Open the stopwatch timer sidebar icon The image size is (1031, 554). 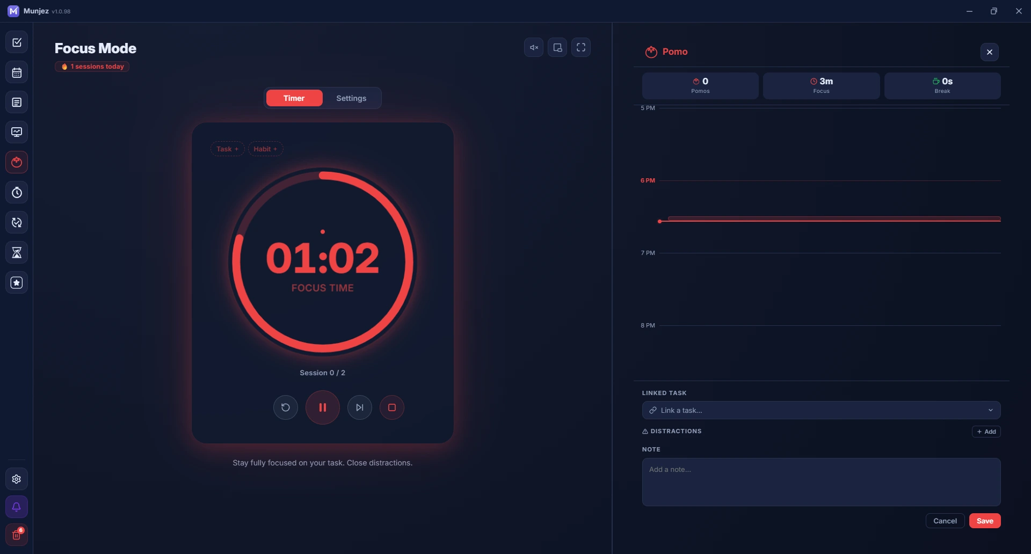coord(17,192)
